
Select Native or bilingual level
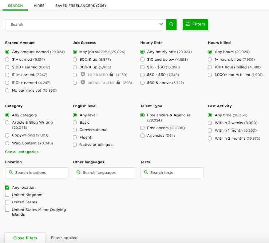pos(75,144)
